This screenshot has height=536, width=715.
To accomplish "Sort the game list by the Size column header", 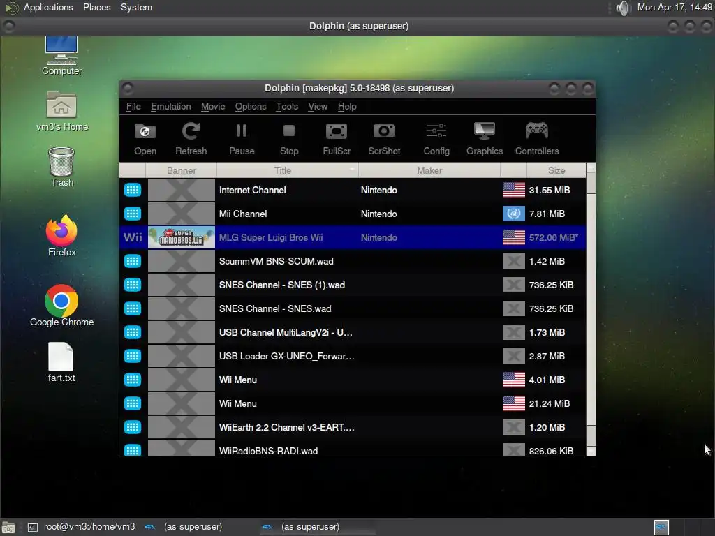I will 556,170.
